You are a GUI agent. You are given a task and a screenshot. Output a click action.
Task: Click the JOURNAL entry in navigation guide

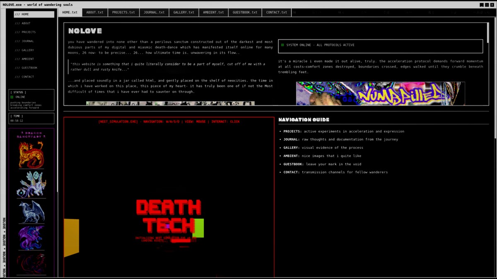point(340,139)
